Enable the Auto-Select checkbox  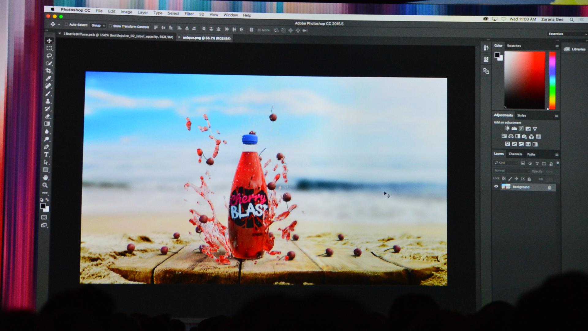pos(66,25)
